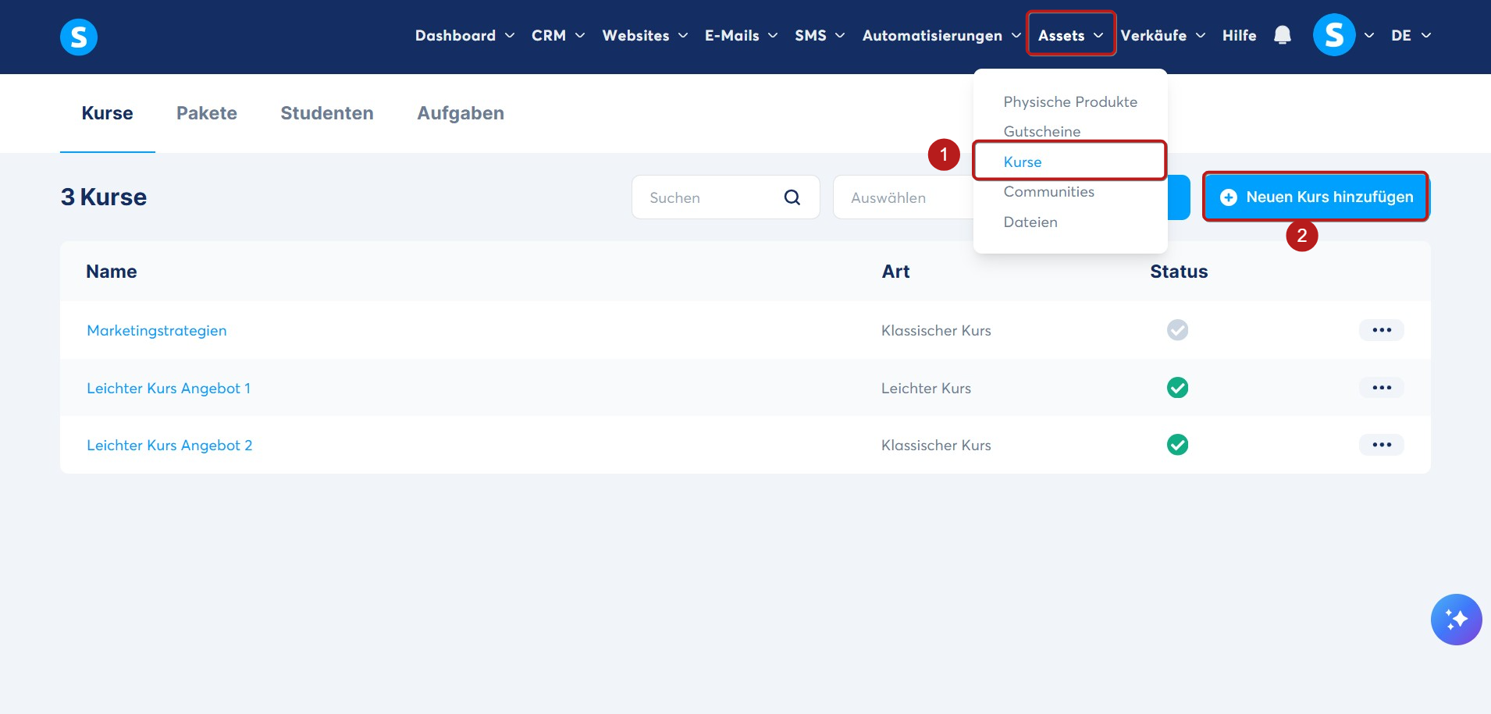Select Physische Produkte from Assets menu
Viewport: 1491px width, 714px height.
[1070, 102]
